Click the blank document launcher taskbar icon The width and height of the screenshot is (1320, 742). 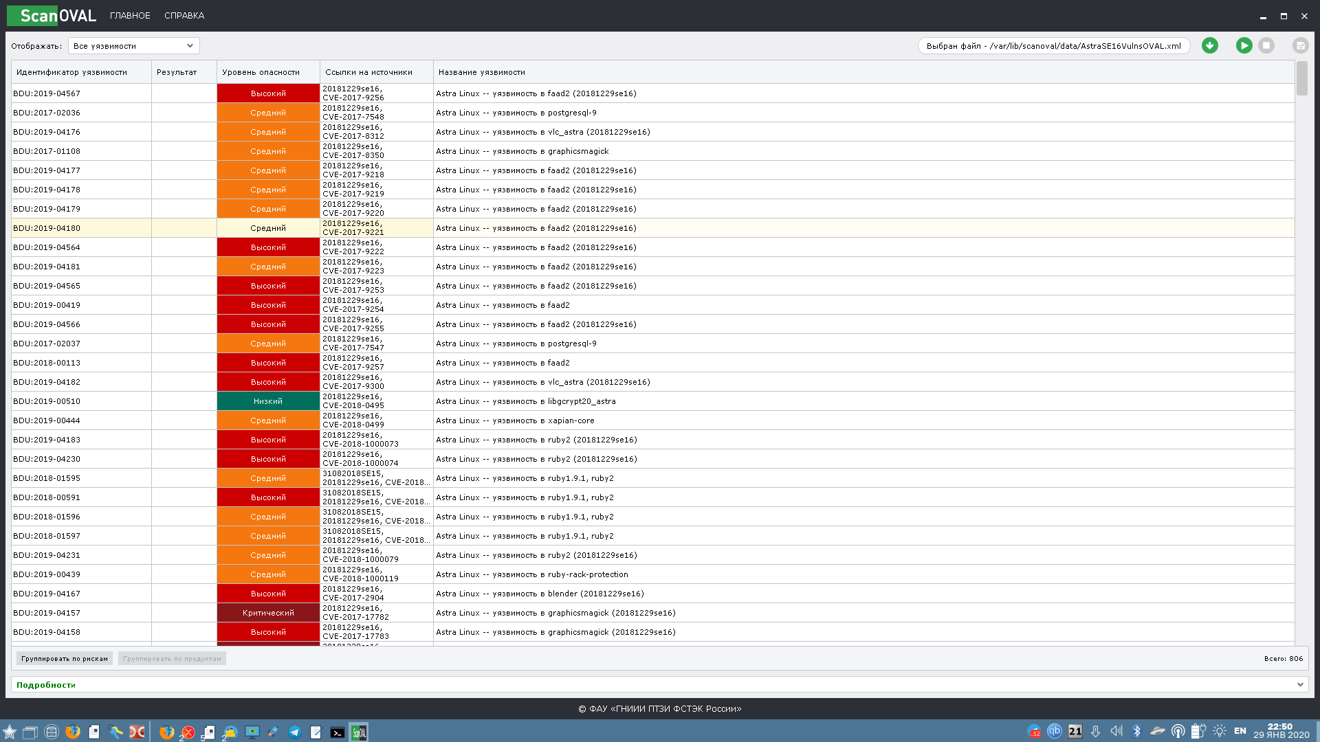tap(94, 732)
